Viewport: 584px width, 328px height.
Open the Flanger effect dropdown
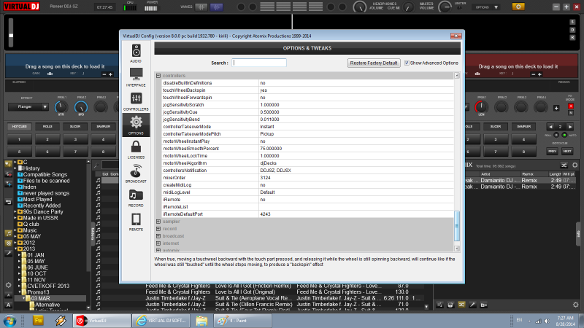[33, 106]
